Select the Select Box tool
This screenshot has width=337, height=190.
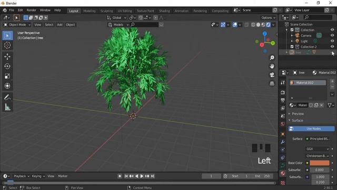point(7,35)
